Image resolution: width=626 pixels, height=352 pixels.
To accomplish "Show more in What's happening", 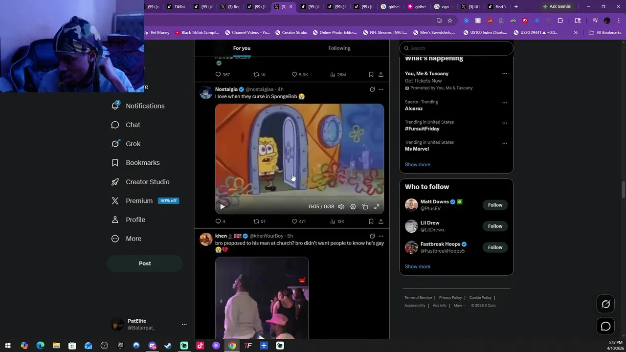I will tap(418, 165).
